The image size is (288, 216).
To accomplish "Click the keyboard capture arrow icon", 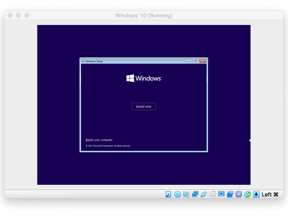I will tap(256, 194).
